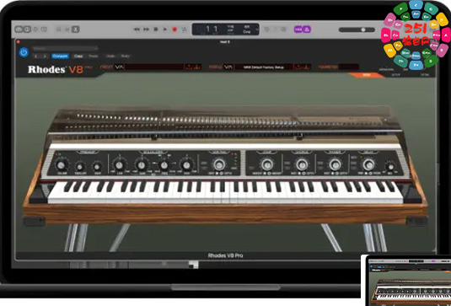Toggle Cycle mode in transport
The width and height of the screenshot is (451, 306).
click(184, 30)
